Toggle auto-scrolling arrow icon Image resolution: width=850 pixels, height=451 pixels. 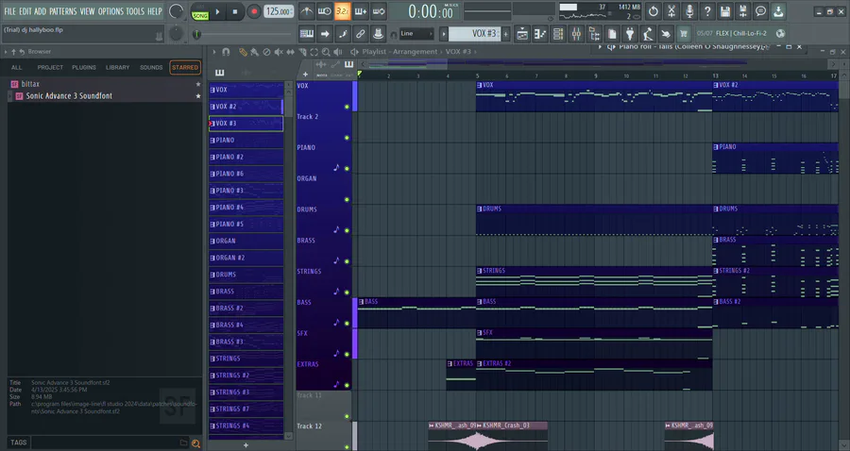(325, 34)
